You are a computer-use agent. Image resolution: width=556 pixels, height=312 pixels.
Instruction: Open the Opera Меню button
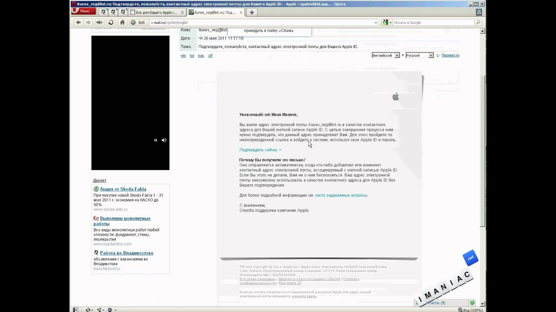pos(83,12)
